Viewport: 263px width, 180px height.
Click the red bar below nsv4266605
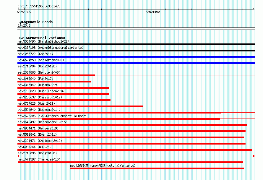pos(157,168)
